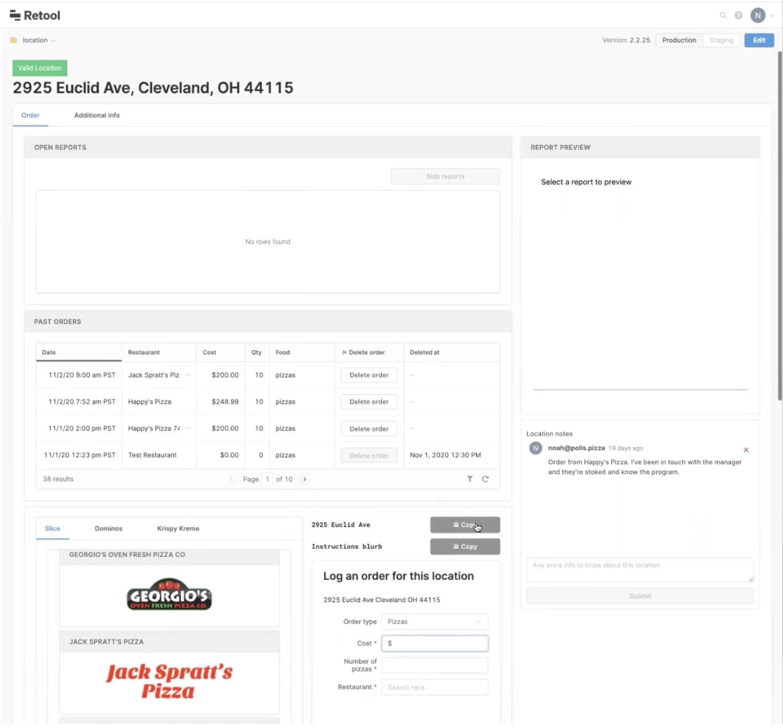
Task: Go to next page of past orders
Action: 305,479
